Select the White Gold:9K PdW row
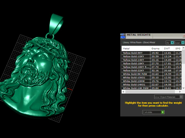This screenshot has height=138, width=185. [x=151, y=74]
